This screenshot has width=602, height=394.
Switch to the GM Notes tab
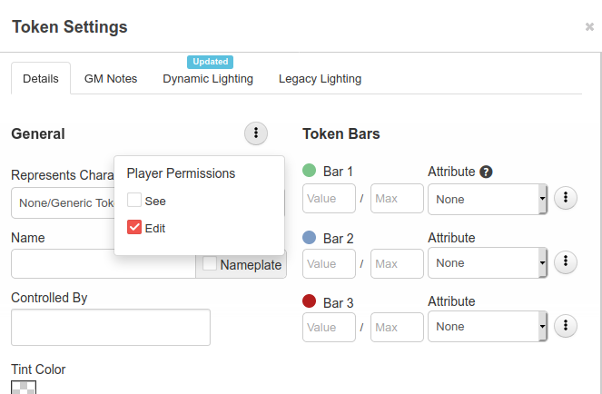pos(111,79)
